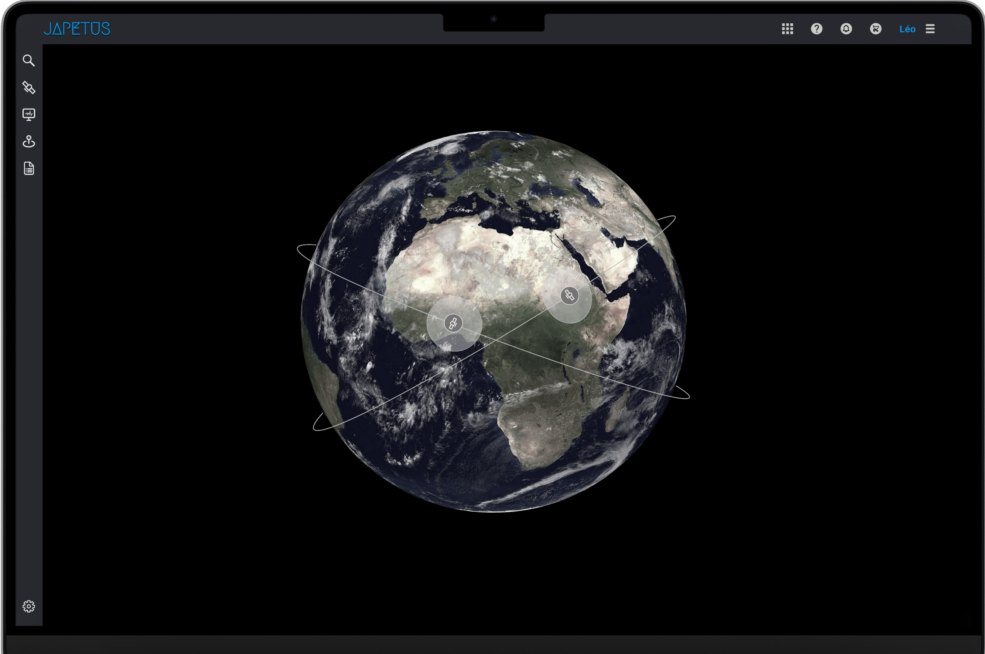This screenshot has width=985, height=654.
Task: Open the document report icon in the sidebar
Action: tap(29, 168)
